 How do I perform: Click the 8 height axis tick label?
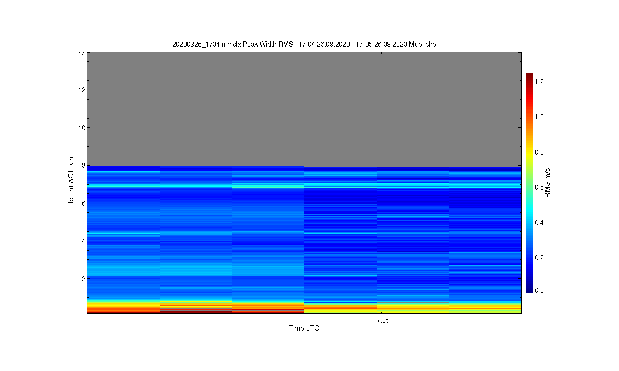tap(83, 165)
